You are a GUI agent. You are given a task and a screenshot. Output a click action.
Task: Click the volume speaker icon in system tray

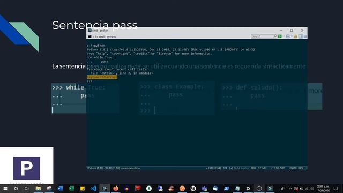click(x=312, y=188)
